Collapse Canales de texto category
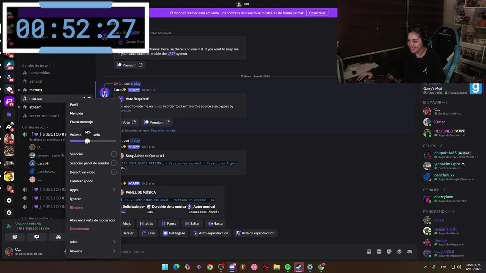Screen dimensions: 486x273 tap(36, 66)
